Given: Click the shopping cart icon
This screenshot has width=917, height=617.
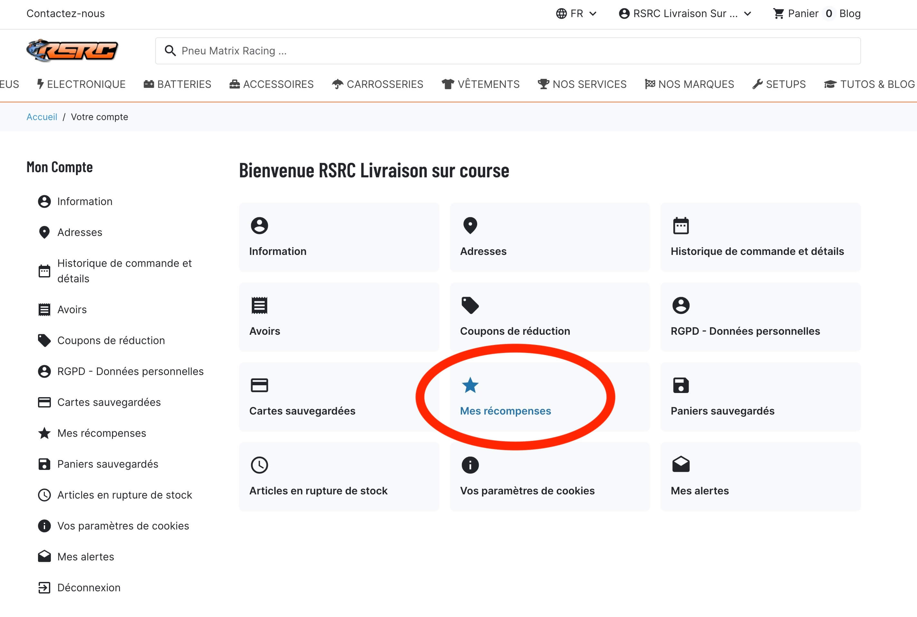Looking at the screenshot, I should point(779,14).
